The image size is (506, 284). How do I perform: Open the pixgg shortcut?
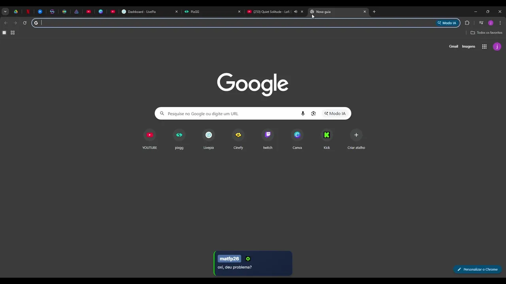179,140
